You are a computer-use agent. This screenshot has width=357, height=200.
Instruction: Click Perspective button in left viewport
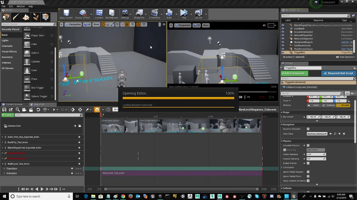click(73, 24)
